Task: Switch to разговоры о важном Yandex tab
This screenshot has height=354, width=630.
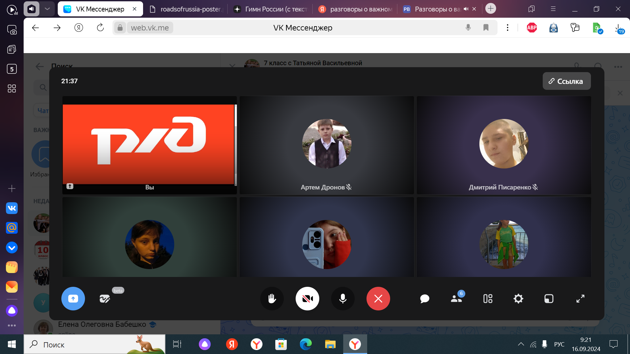Action: [355, 9]
